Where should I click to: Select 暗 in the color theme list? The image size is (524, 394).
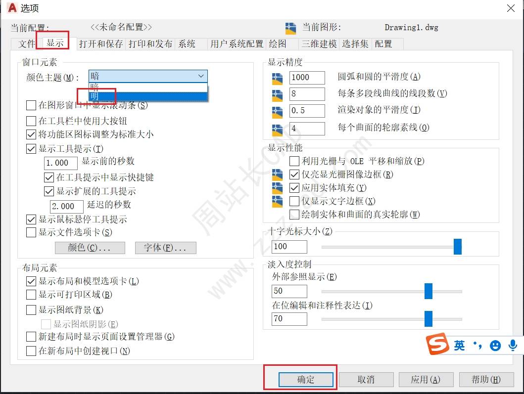(148, 88)
